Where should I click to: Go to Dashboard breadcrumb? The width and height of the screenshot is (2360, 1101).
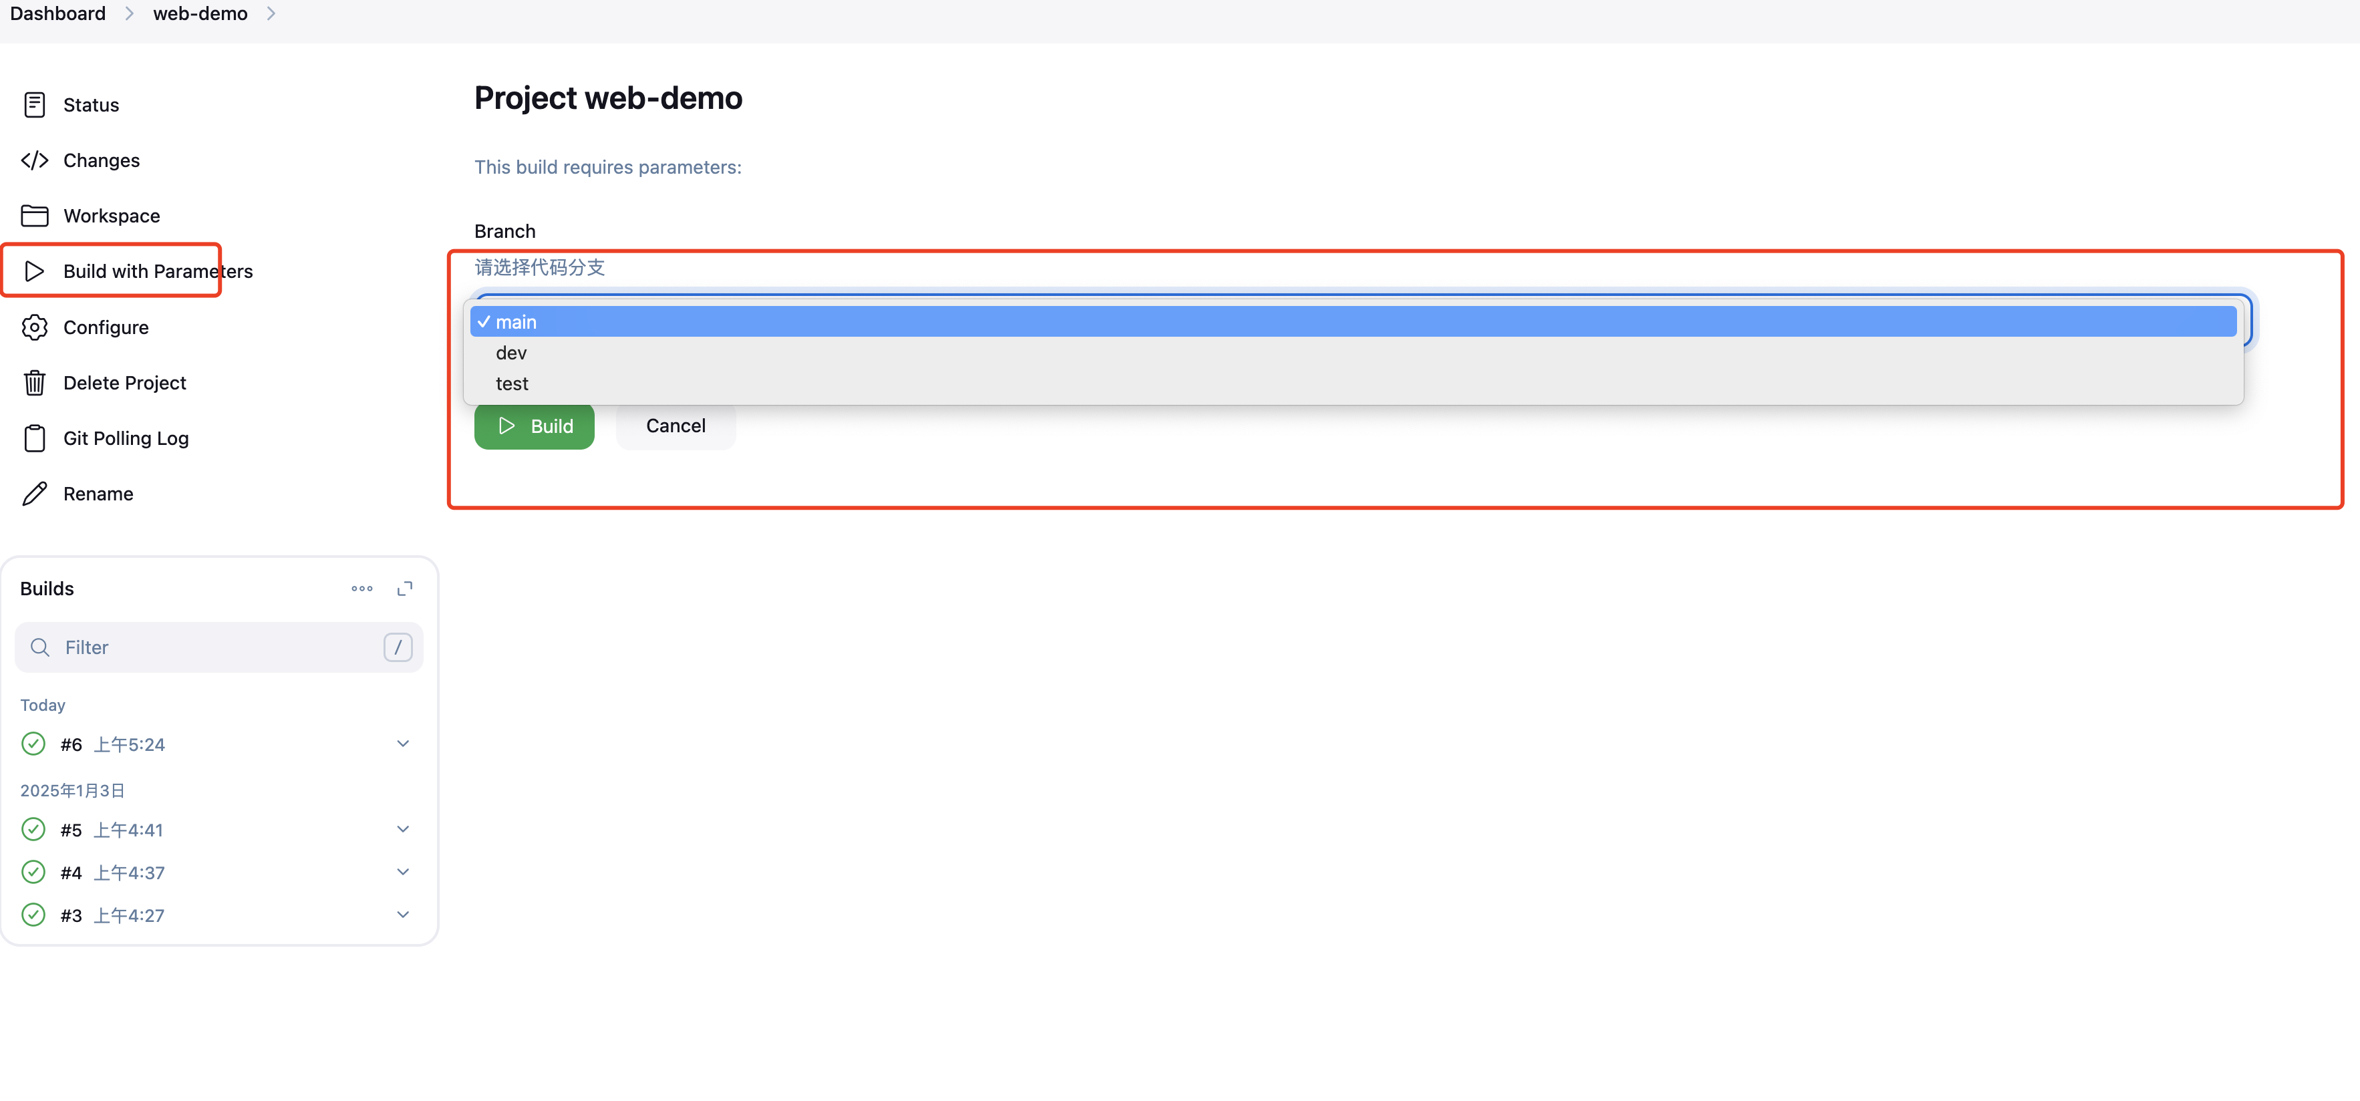57,14
